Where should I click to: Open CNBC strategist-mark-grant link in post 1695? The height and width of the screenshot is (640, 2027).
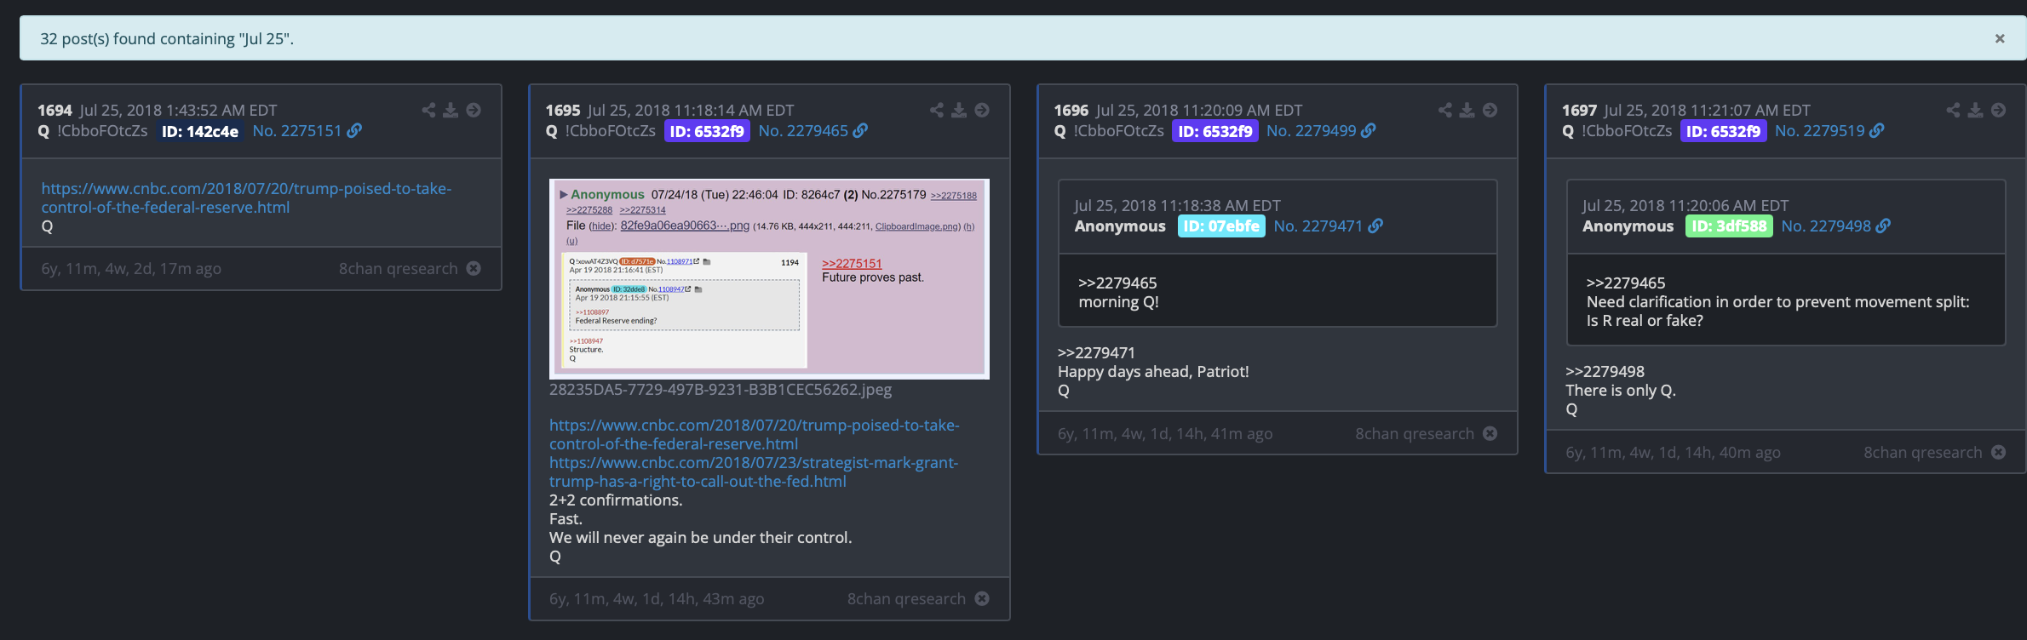754,471
